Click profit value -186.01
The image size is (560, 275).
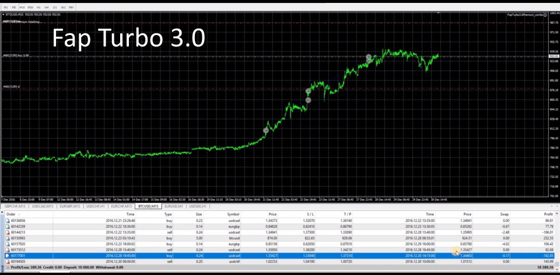(x=548, y=232)
